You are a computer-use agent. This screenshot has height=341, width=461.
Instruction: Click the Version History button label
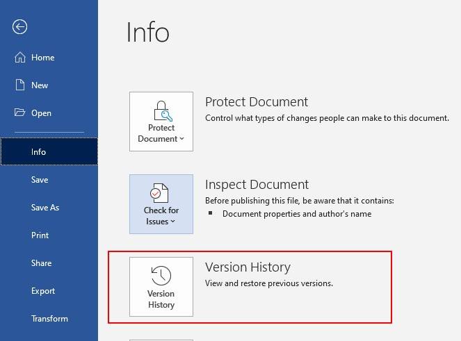coord(161,299)
